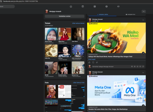Click the browser address bar URL
153x112 pixels.
coord(21,1)
